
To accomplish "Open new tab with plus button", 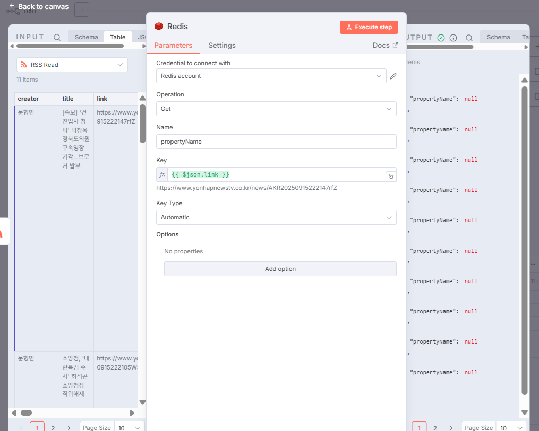I will 82,10.
